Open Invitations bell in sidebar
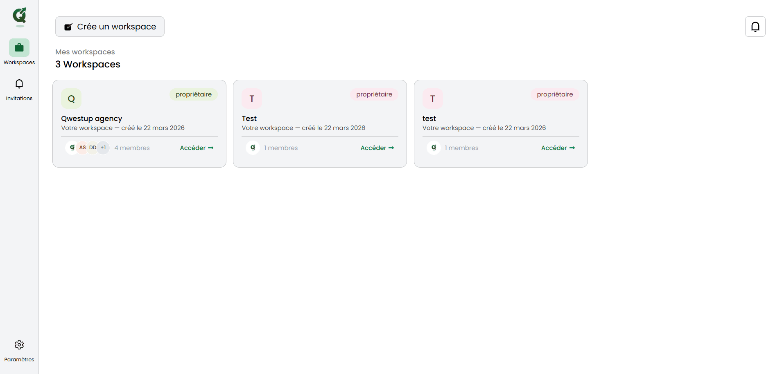Viewport: 782px width, 374px height. pos(19,84)
